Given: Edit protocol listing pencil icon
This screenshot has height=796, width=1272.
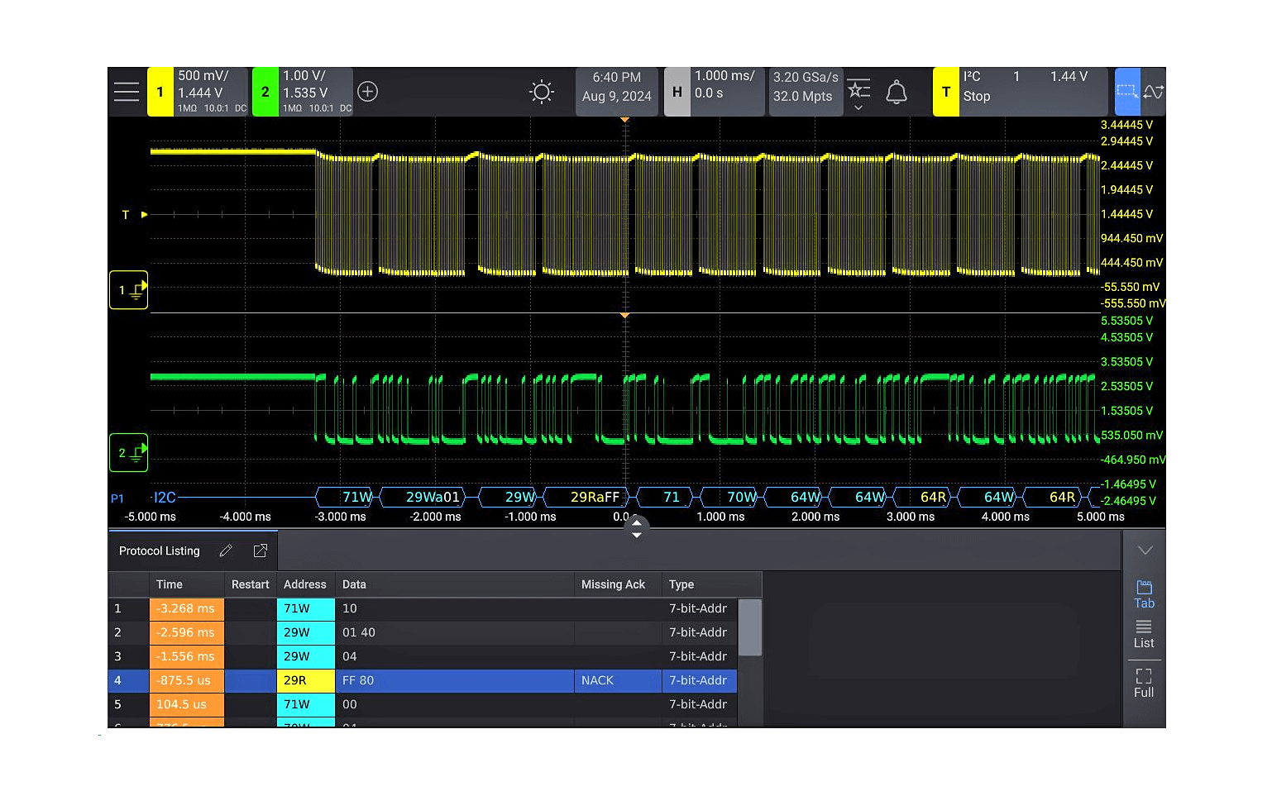Looking at the screenshot, I should click(x=226, y=551).
